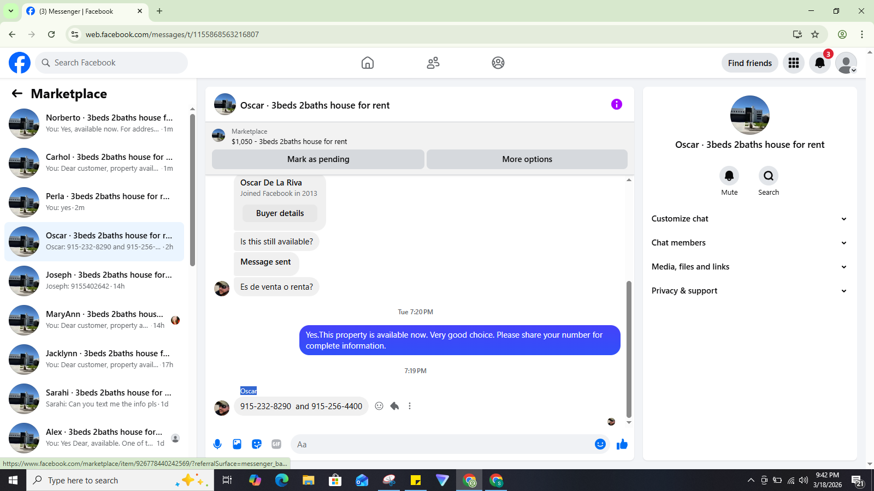
Task: Open the Friends icon in top navigation
Action: click(433, 63)
